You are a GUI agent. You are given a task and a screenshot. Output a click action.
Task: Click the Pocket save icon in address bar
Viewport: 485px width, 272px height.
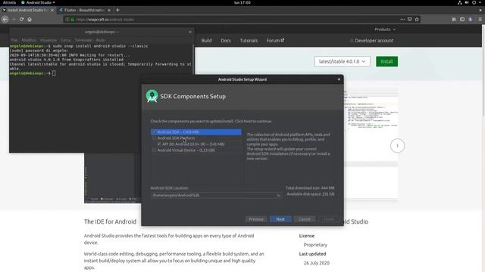pos(409,20)
